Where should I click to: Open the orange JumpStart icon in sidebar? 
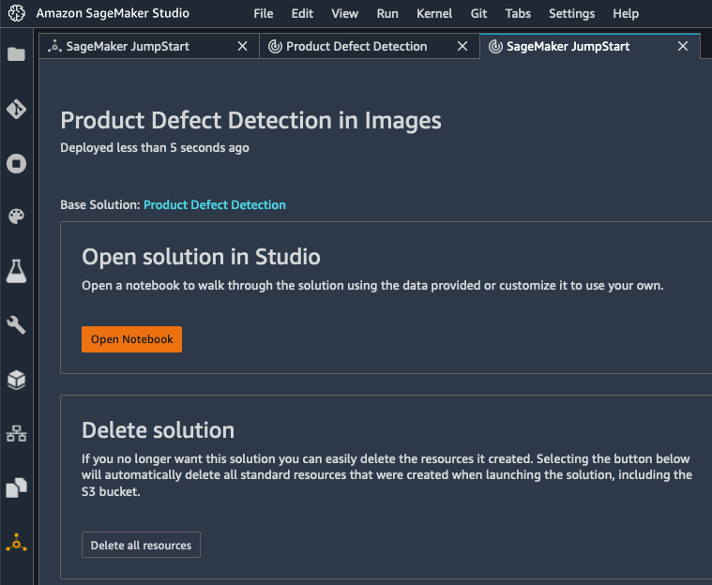coord(16,542)
